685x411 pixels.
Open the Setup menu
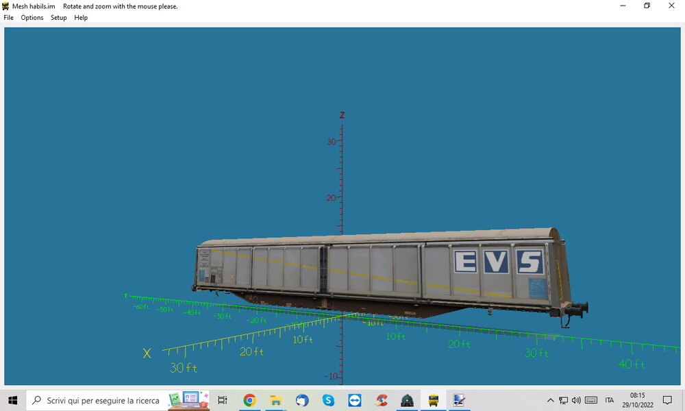tap(58, 18)
